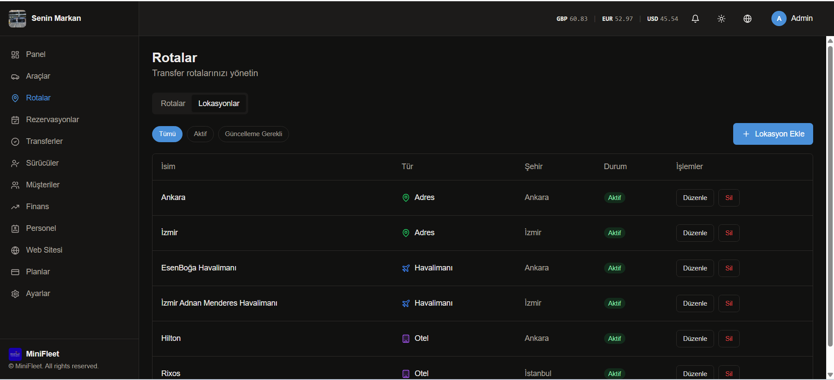The image size is (834, 380).
Task: Edit the Hilton location
Action: [695, 339]
